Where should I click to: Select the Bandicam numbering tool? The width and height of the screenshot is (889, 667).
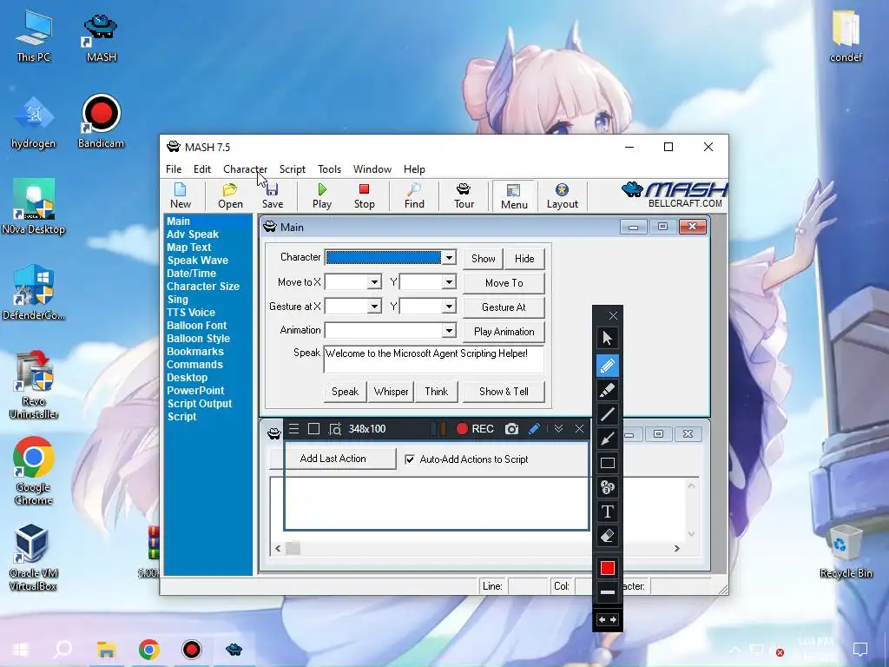607,487
